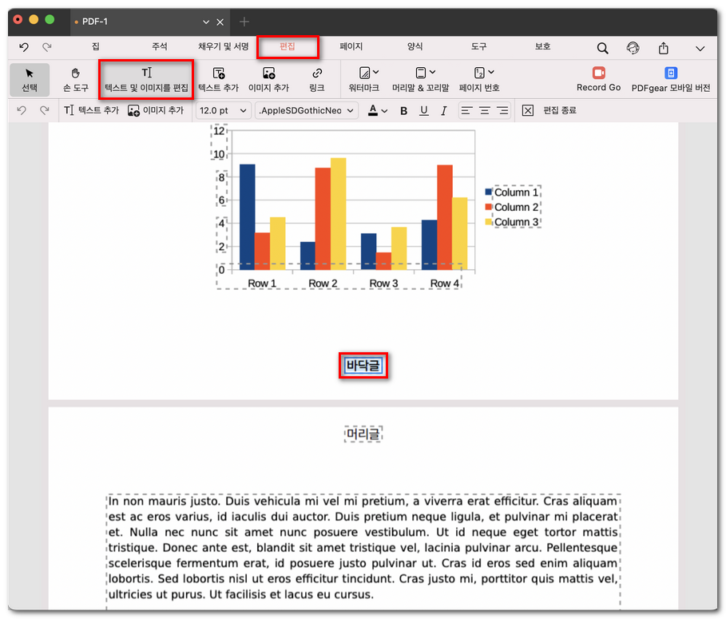Viewport: 726px width, 619px height.
Task: Open the support headset icon
Action: click(x=633, y=48)
